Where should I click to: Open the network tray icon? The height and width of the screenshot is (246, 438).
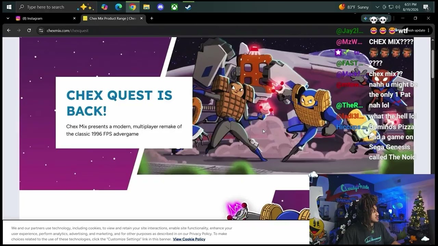(391, 7)
